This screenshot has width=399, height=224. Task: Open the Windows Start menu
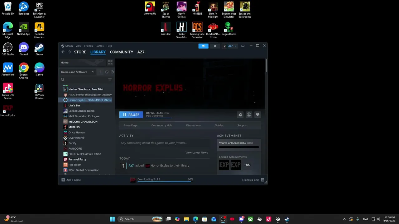(112, 219)
